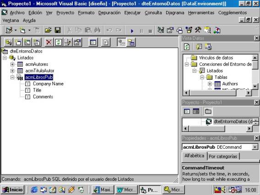Open the Add Form dropdown arrow

29,30
